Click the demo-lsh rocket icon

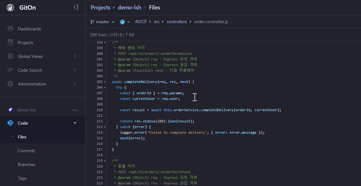[10, 110]
